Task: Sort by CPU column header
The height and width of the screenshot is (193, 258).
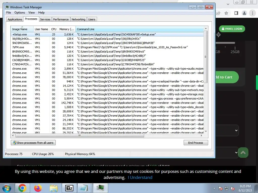Action: [x=54, y=29]
